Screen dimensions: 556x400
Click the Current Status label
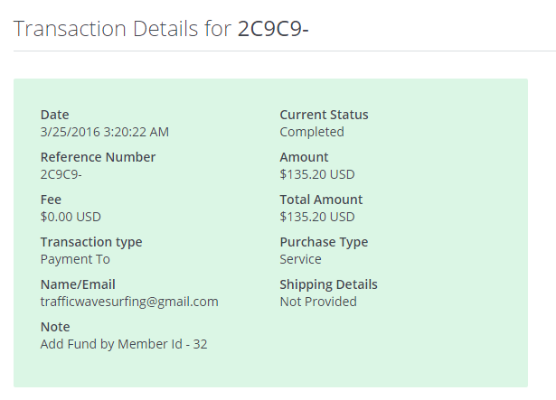(324, 115)
